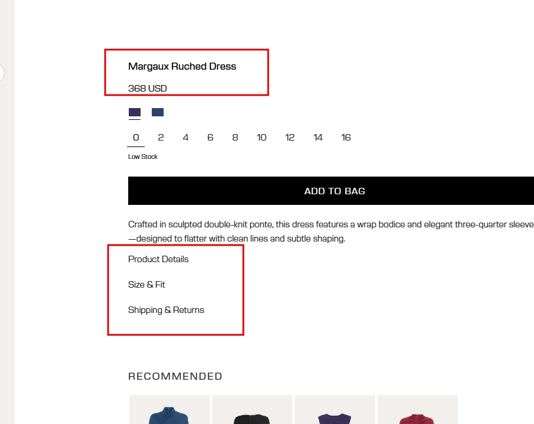Expand the Product Details section
The image size is (534, 424).
click(158, 259)
